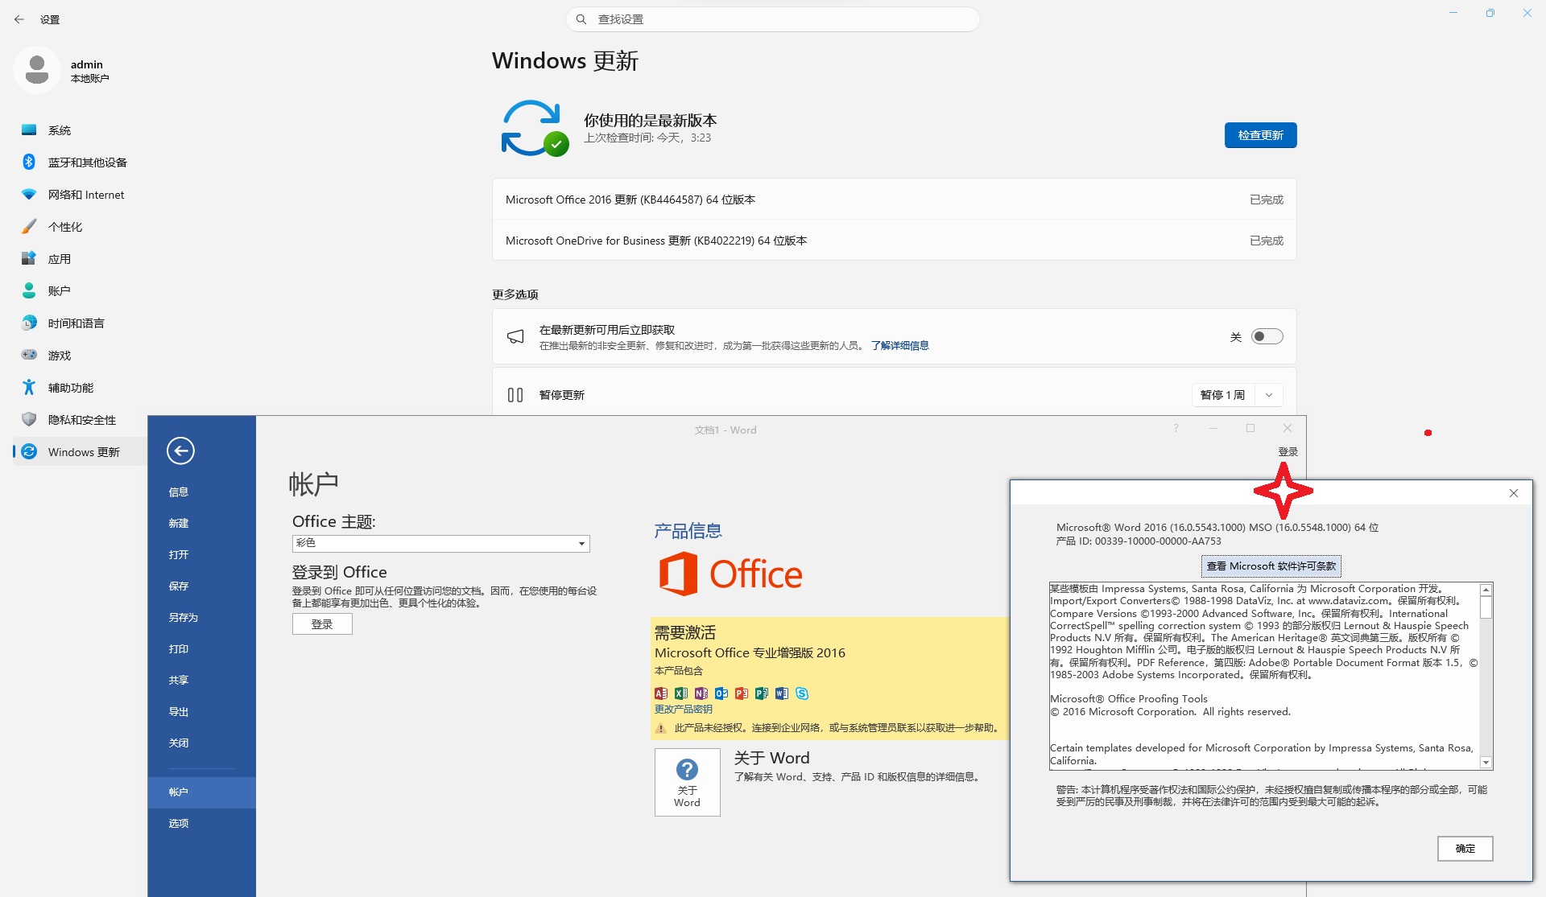Click the 关于 Word question mark icon
The image size is (1546, 897).
[x=687, y=770]
